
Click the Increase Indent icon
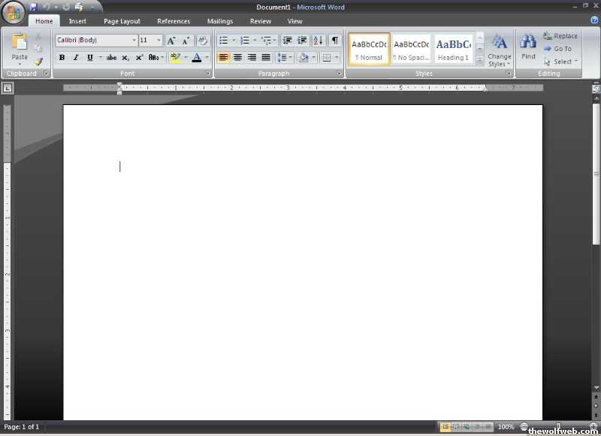click(302, 41)
